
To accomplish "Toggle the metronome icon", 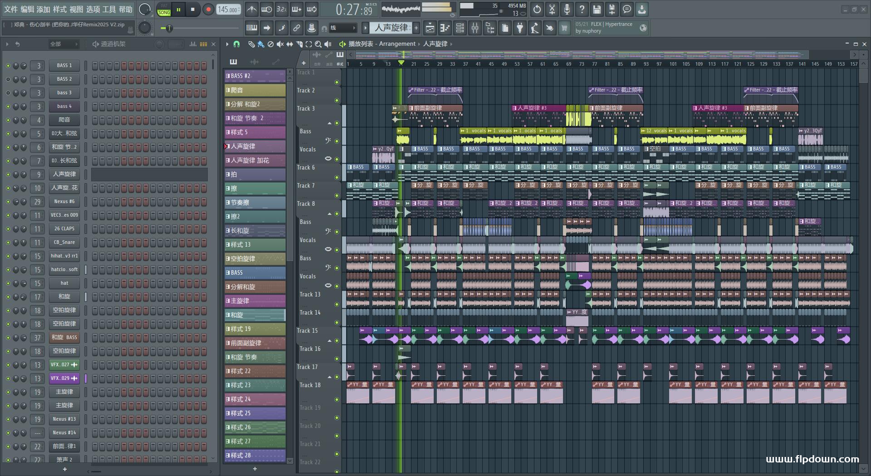I will (252, 9).
